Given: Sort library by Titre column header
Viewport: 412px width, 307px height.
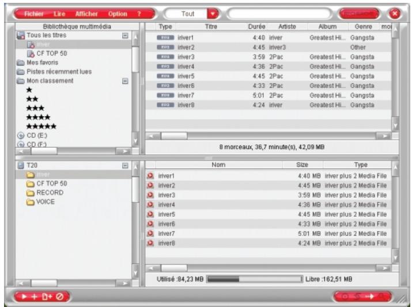Looking at the screenshot, I should point(211,26).
